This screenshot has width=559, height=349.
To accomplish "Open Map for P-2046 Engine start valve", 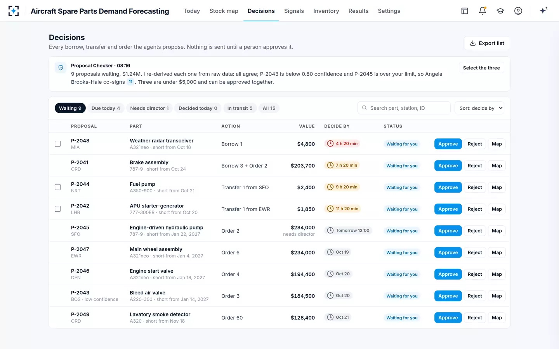I will (x=497, y=274).
